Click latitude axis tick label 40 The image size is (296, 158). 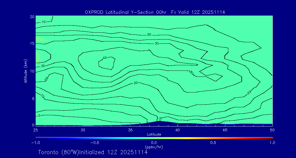click(x=177, y=130)
